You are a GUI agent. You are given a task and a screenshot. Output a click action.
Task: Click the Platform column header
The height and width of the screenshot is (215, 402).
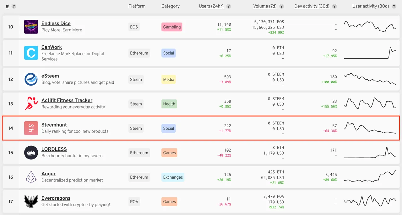[137, 6]
